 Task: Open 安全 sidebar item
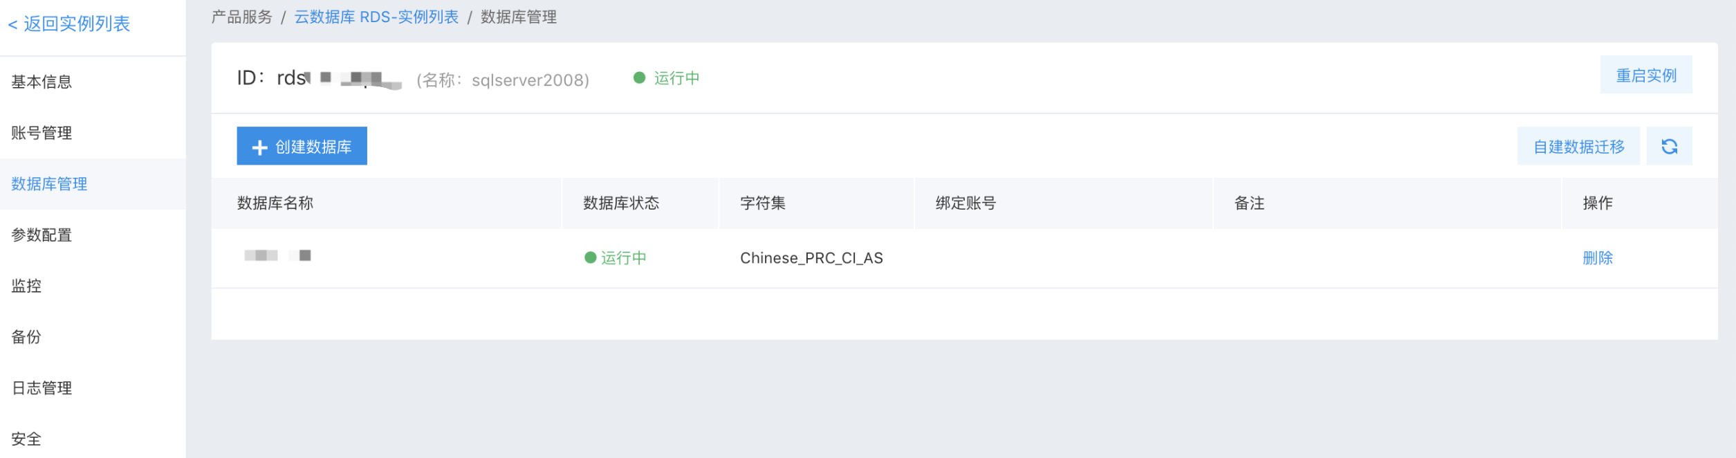point(26,439)
